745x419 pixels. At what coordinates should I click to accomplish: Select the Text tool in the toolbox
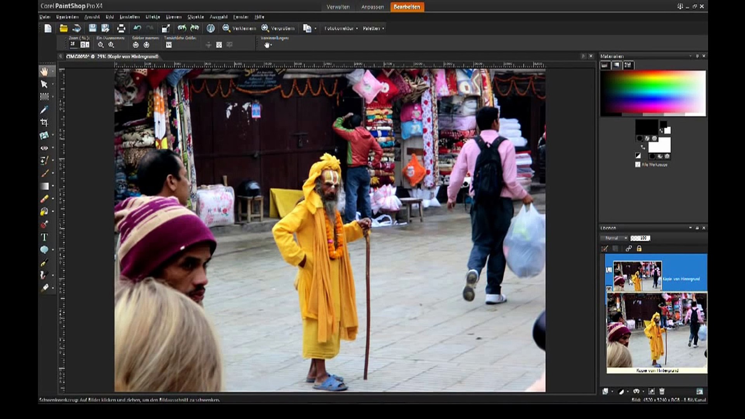[x=44, y=237]
